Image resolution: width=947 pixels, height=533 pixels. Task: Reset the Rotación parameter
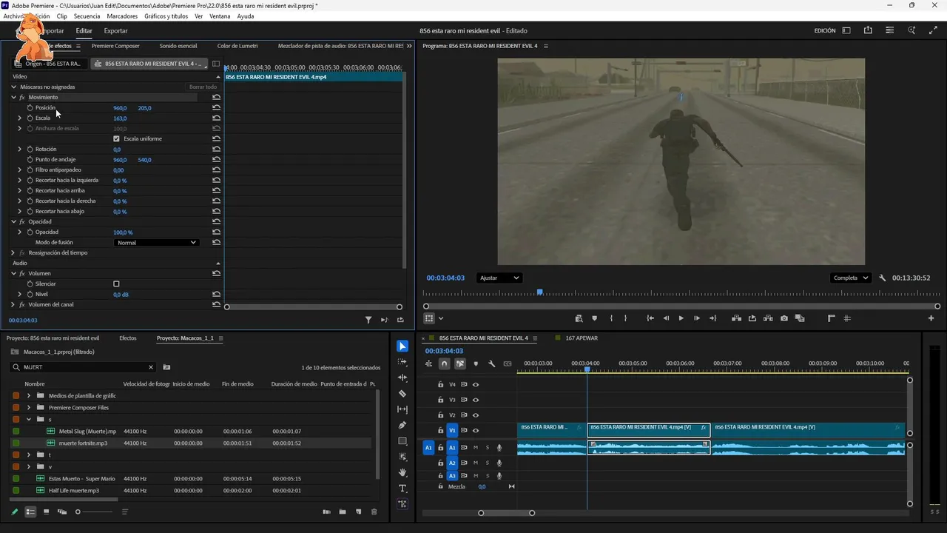click(x=216, y=150)
